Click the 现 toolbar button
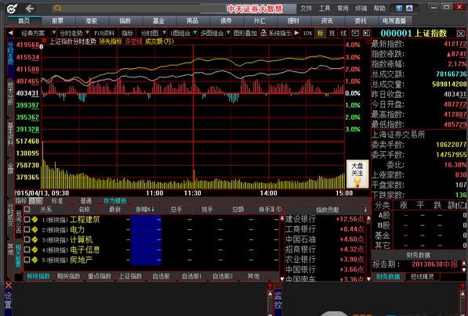468x316 pixels. click(332, 33)
